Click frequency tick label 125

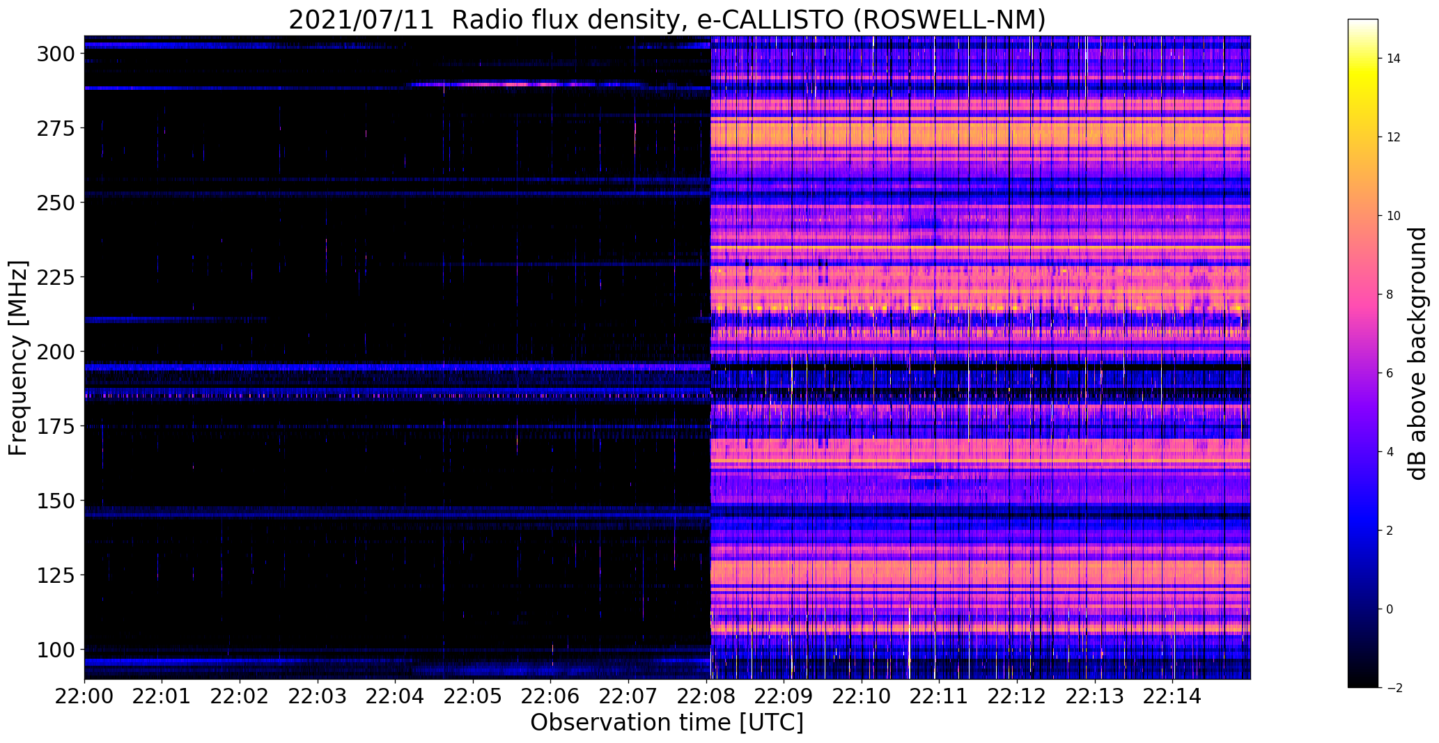click(x=55, y=575)
